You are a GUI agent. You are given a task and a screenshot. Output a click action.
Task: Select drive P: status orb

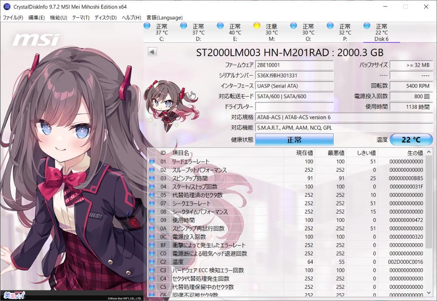pyautogui.click(x=330, y=26)
